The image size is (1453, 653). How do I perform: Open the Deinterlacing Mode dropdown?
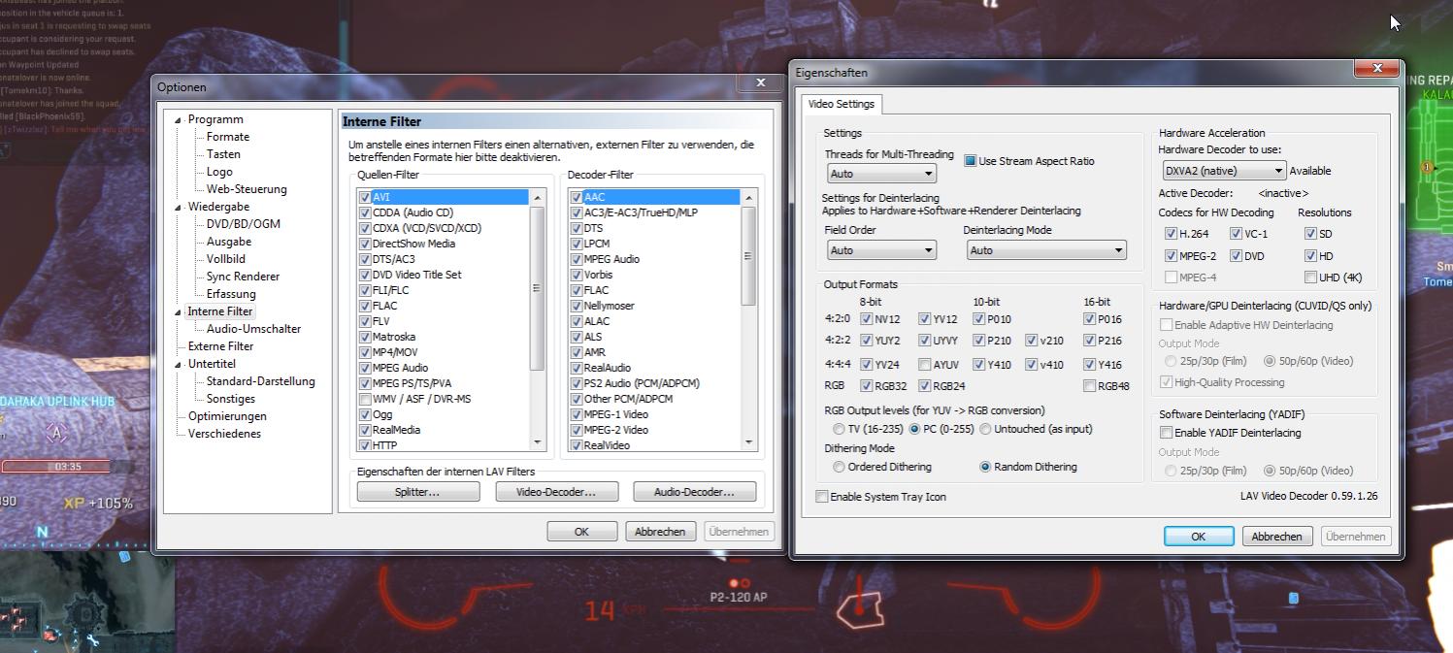(1046, 250)
